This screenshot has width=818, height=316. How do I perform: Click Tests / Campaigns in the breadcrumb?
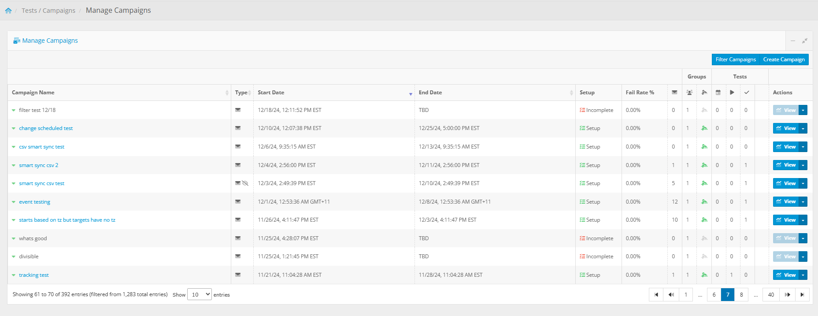(x=48, y=11)
